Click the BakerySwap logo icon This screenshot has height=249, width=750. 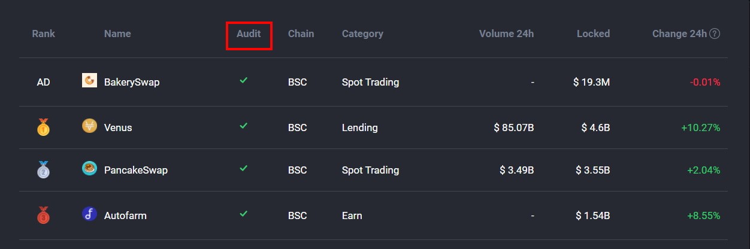[89, 80]
